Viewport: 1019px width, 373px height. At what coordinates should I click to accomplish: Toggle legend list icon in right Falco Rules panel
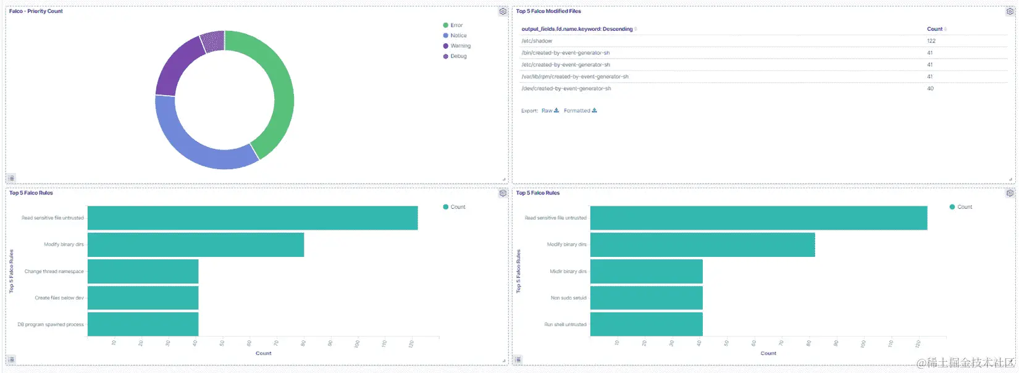tap(518, 359)
